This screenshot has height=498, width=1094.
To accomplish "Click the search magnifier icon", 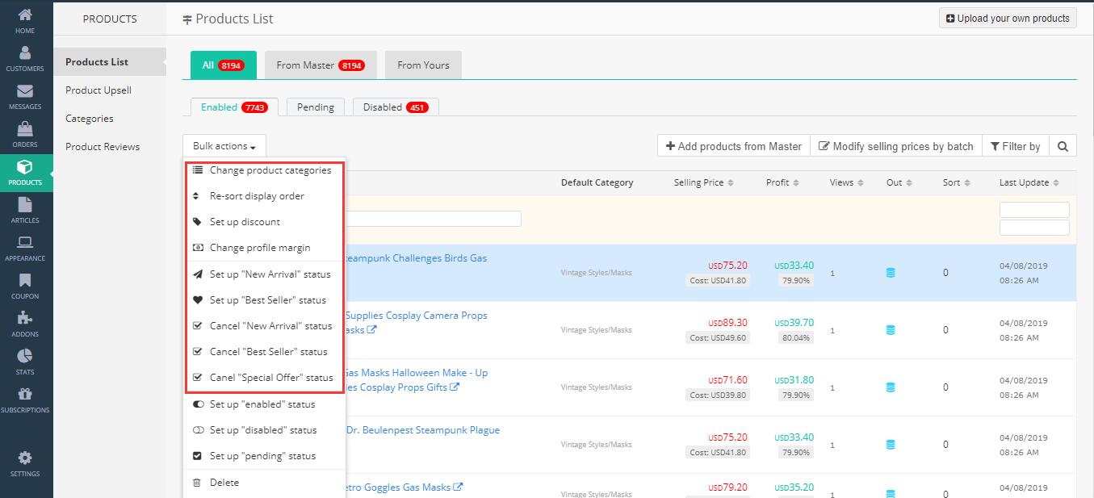I will [x=1063, y=145].
